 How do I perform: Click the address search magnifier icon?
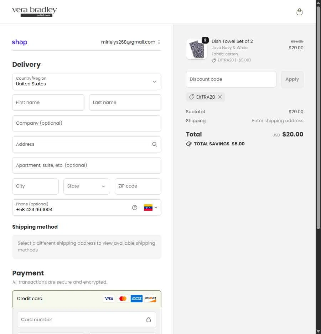(x=154, y=144)
